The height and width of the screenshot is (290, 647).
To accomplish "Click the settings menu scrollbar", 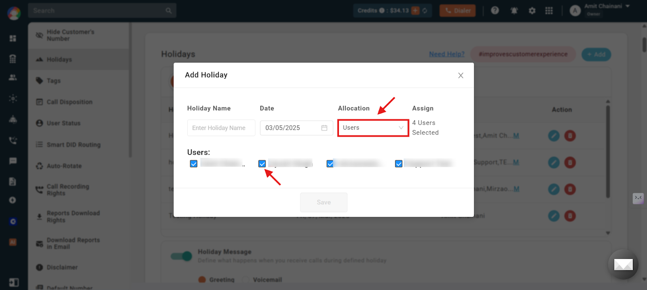I will point(130,90).
